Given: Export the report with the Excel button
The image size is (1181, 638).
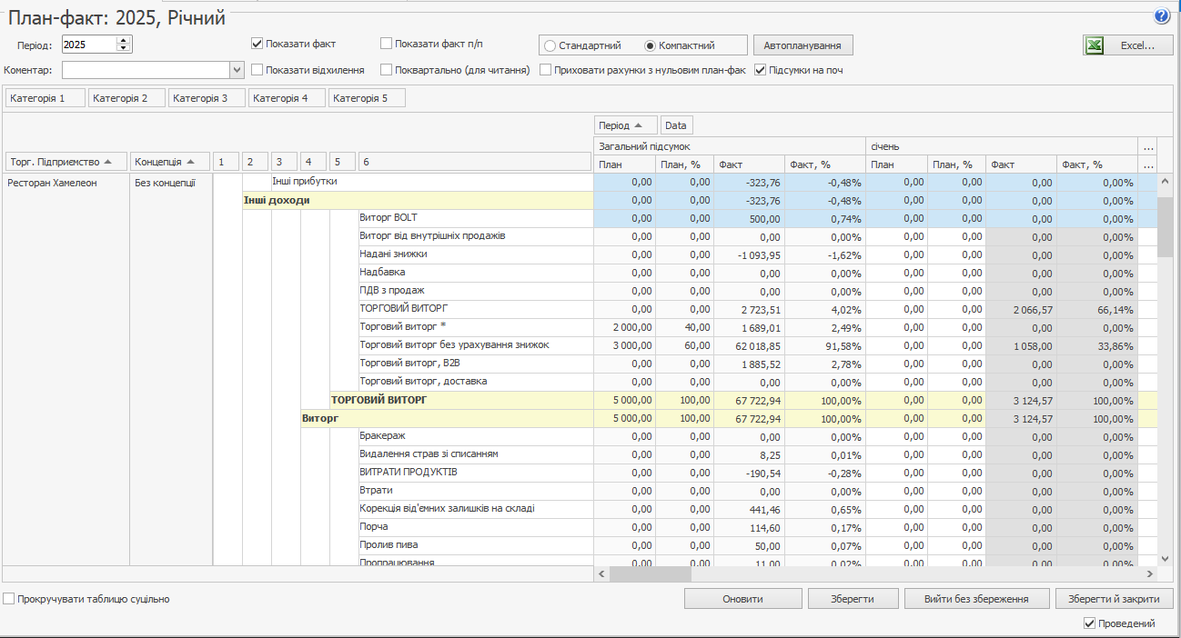Looking at the screenshot, I should point(1127,45).
